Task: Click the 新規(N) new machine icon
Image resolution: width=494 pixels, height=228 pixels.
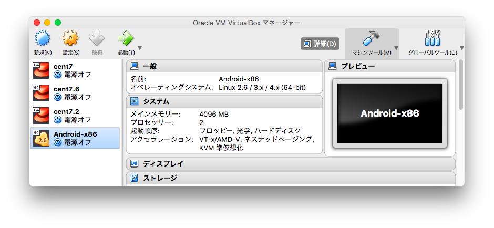Action: click(42, 38)
